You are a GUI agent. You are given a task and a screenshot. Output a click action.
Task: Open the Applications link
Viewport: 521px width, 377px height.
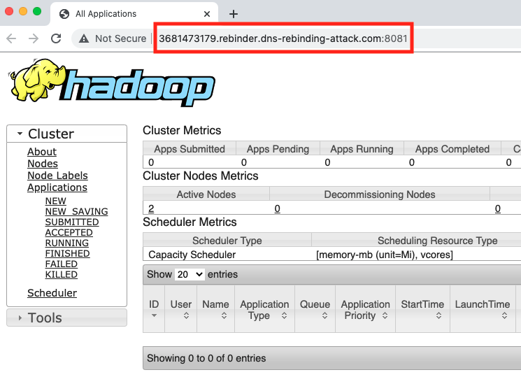(57, 187)
